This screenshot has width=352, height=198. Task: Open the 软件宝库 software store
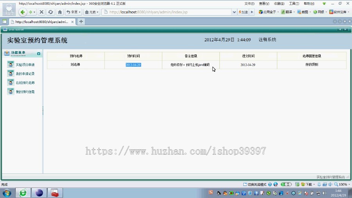point(338,12)
